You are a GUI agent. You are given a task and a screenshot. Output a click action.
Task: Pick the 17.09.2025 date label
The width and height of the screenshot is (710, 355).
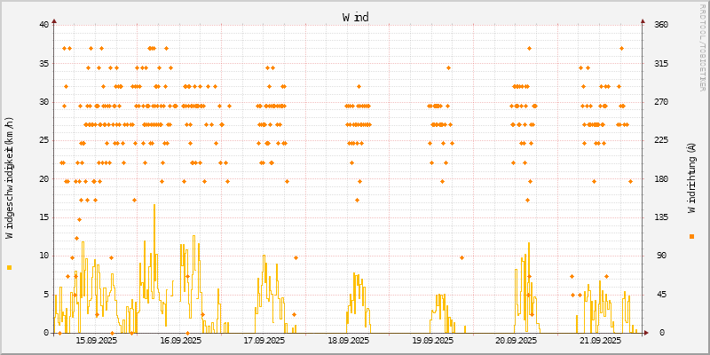(x=264, y=340)
